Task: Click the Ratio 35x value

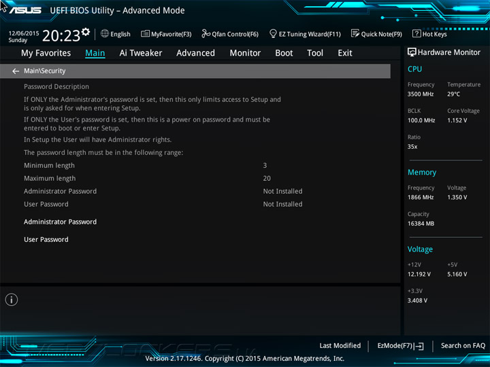Action: click(412, 147)
